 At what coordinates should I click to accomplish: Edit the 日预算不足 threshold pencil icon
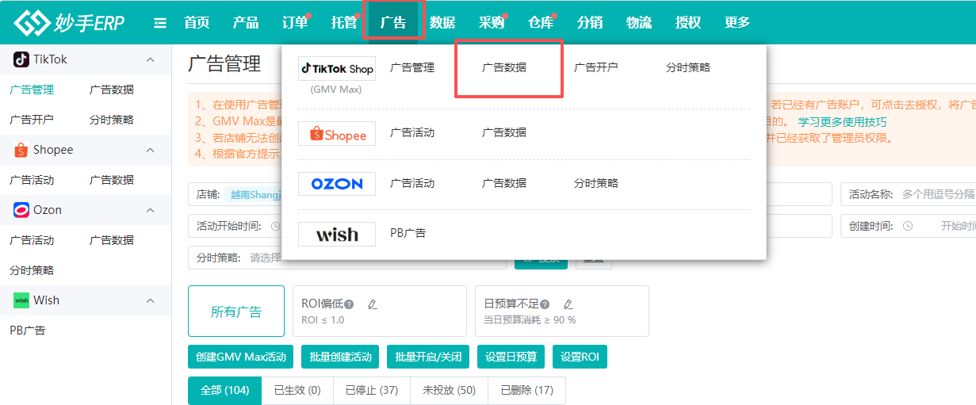[x=568, y=304]
